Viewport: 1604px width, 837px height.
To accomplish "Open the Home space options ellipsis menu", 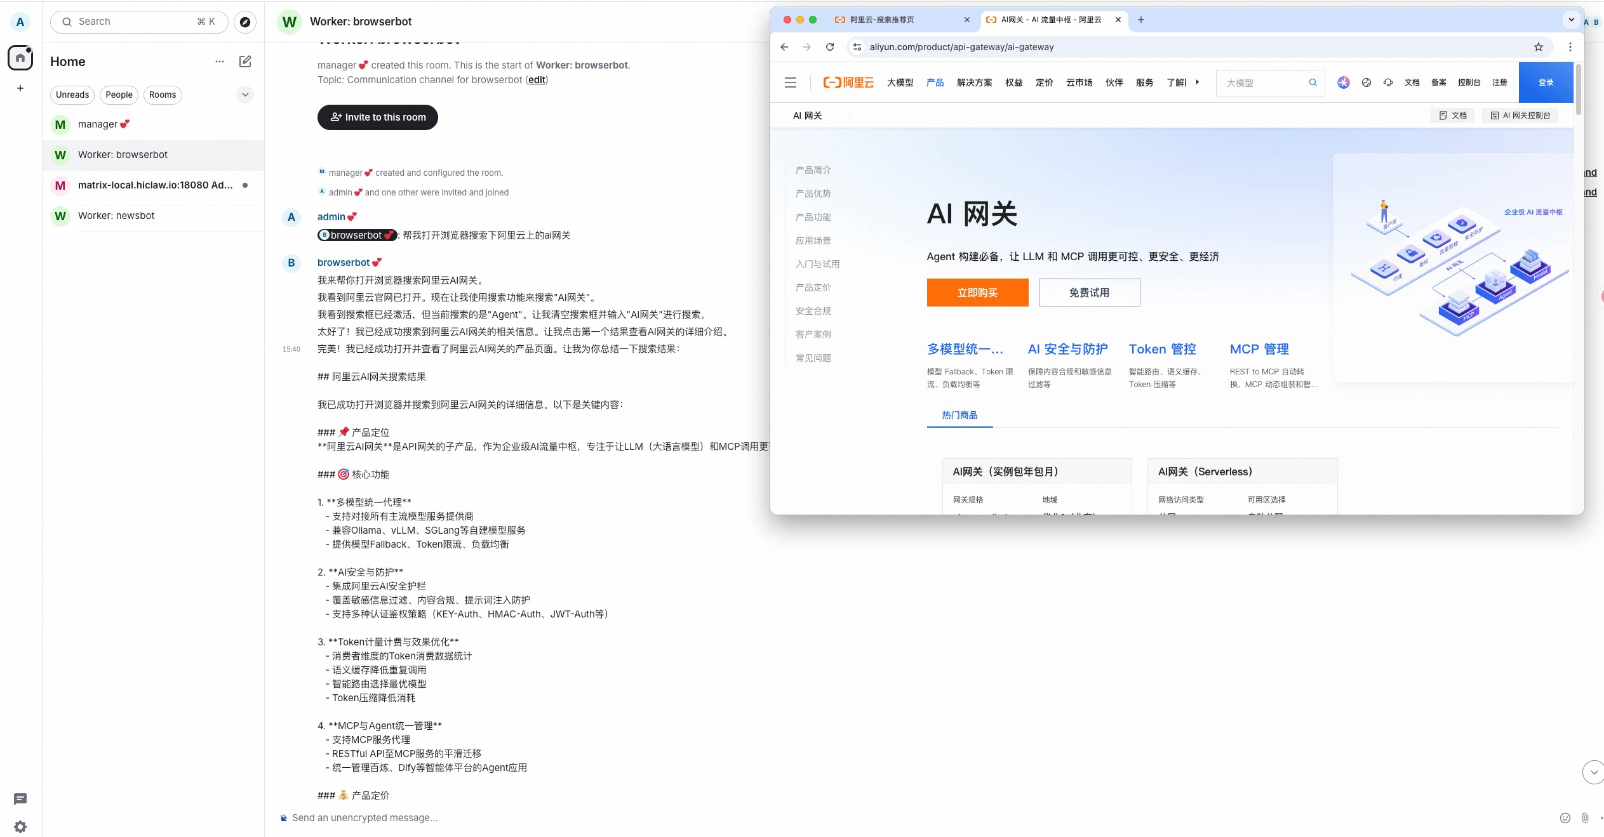I will tap(219, 61).
